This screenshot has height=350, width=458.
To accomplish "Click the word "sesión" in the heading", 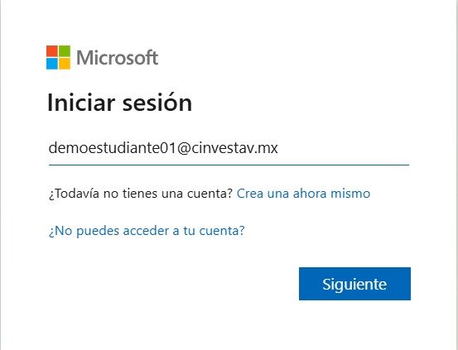I will point(157,103).
